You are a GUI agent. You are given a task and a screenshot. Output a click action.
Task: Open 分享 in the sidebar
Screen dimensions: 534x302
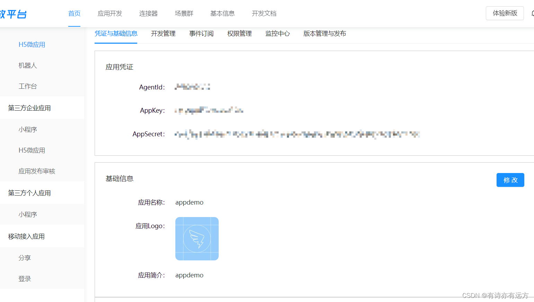[25, 258]
